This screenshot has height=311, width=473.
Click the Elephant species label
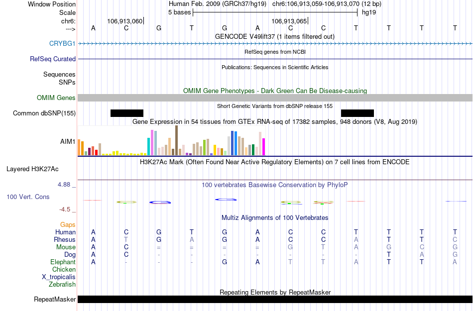click(63, 262)
